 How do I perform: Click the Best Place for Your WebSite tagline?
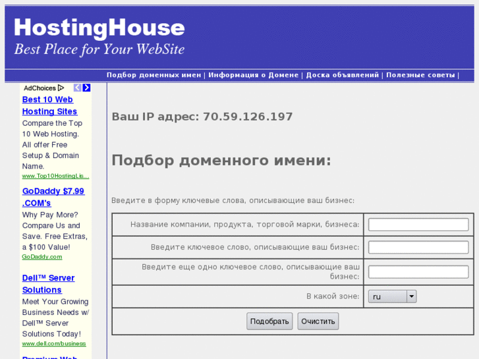pyautogui.click(x=99, y=49)
